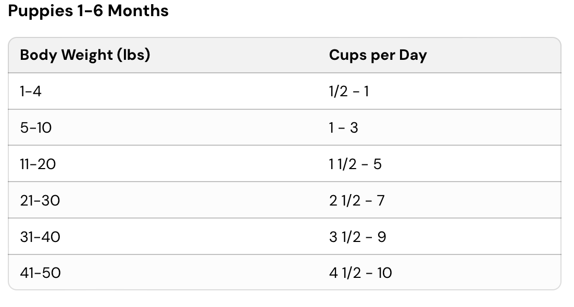The width and height of the screenshot is (574, 307).
Task: Click the '1 - 3' cups cell
Action: click(x=343, y=128)
